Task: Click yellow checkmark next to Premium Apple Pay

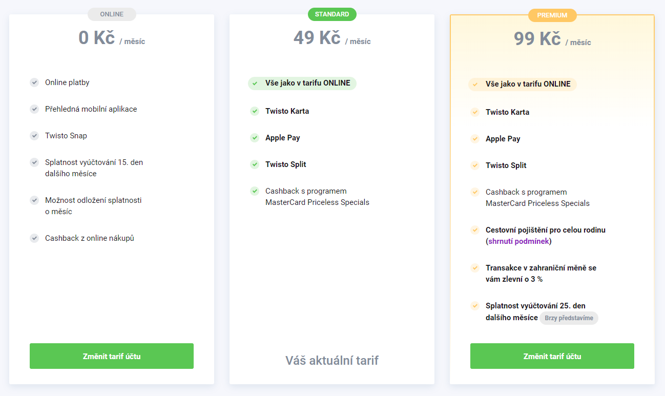Action: (475, 139)
